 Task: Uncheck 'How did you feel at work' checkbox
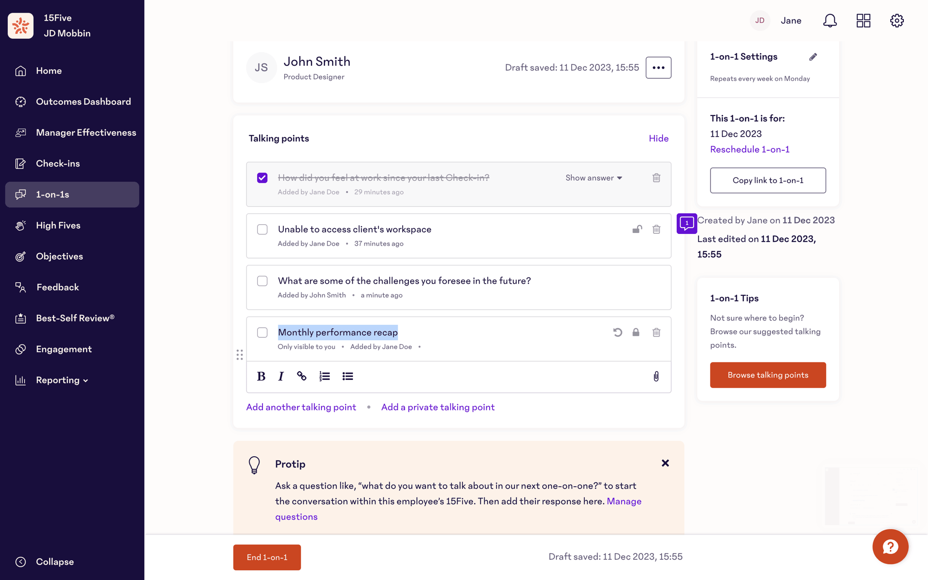[x=262, y=178]
